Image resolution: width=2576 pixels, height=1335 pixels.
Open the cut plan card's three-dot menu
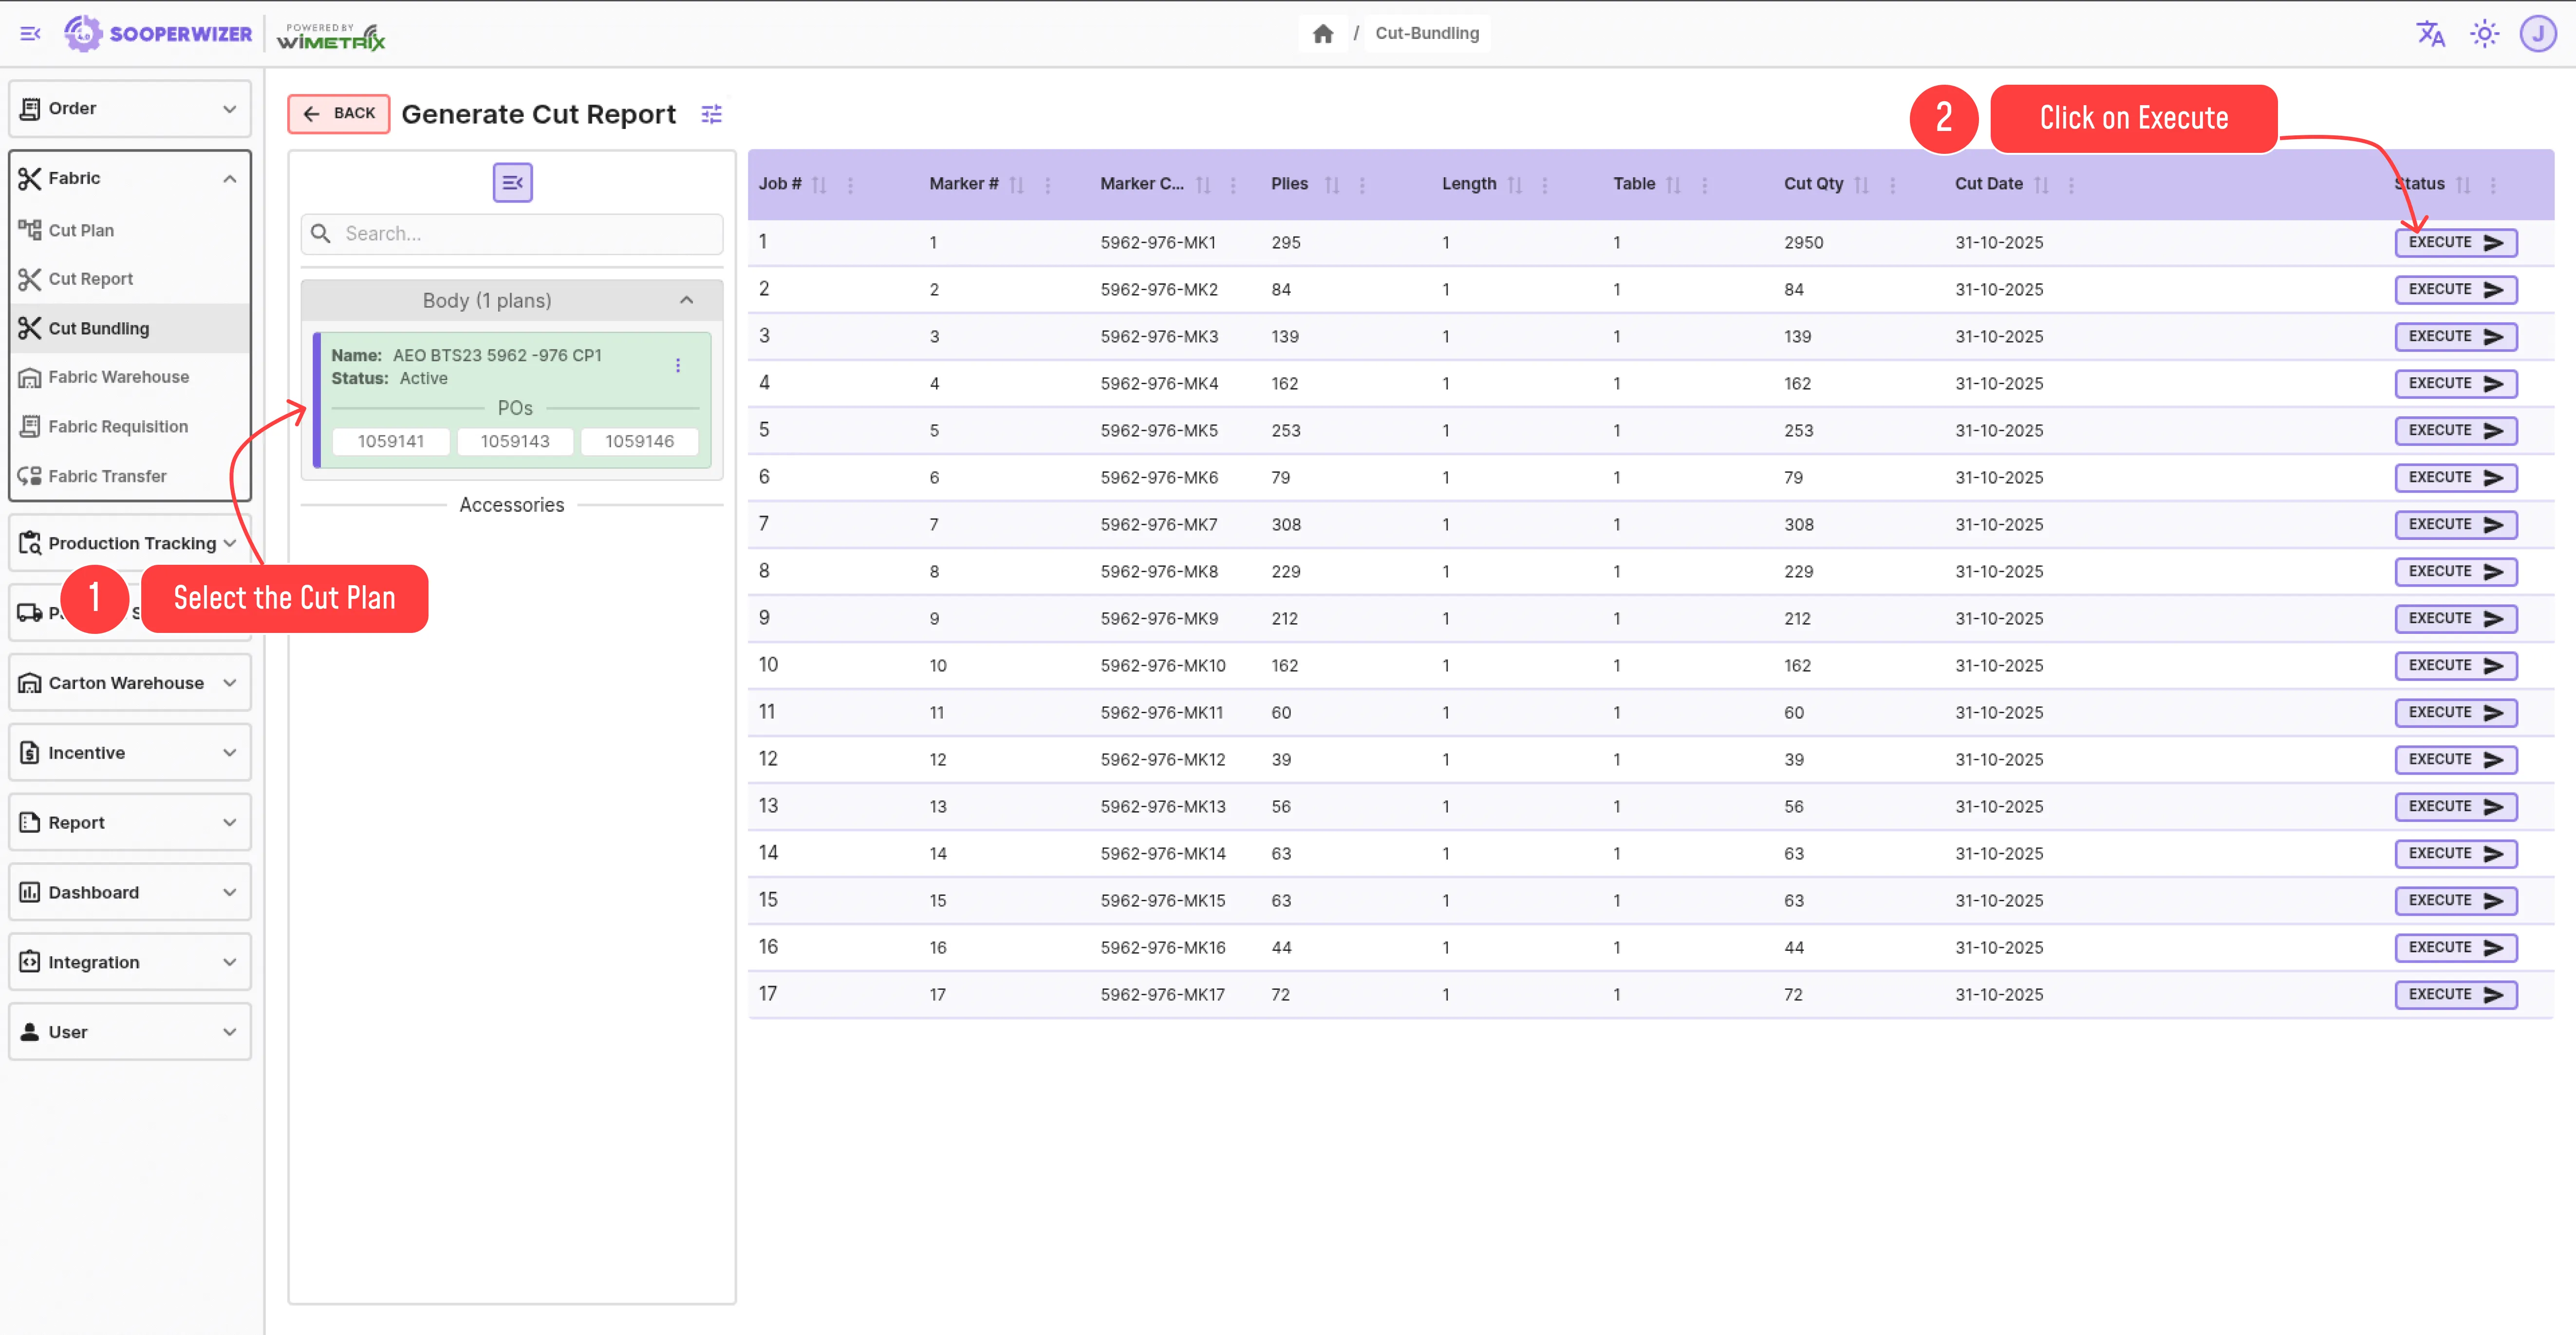coord(678,365)
